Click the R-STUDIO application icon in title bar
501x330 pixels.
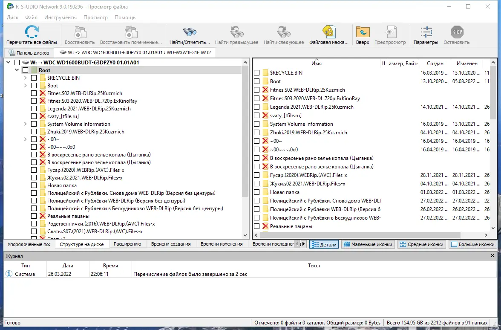(10, 6)
